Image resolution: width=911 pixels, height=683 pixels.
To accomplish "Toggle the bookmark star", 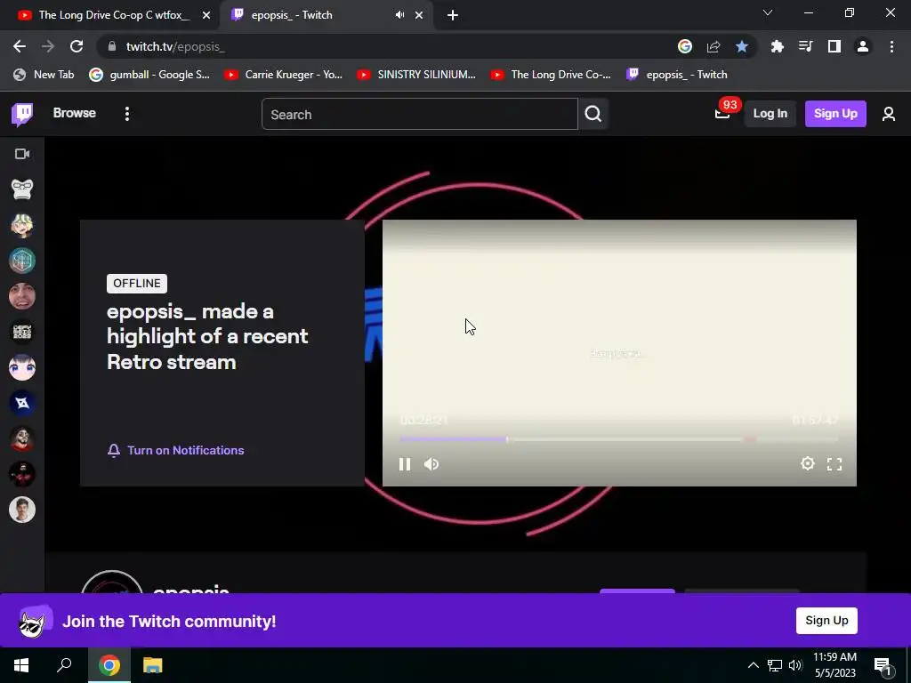I will tap(742, 46).
